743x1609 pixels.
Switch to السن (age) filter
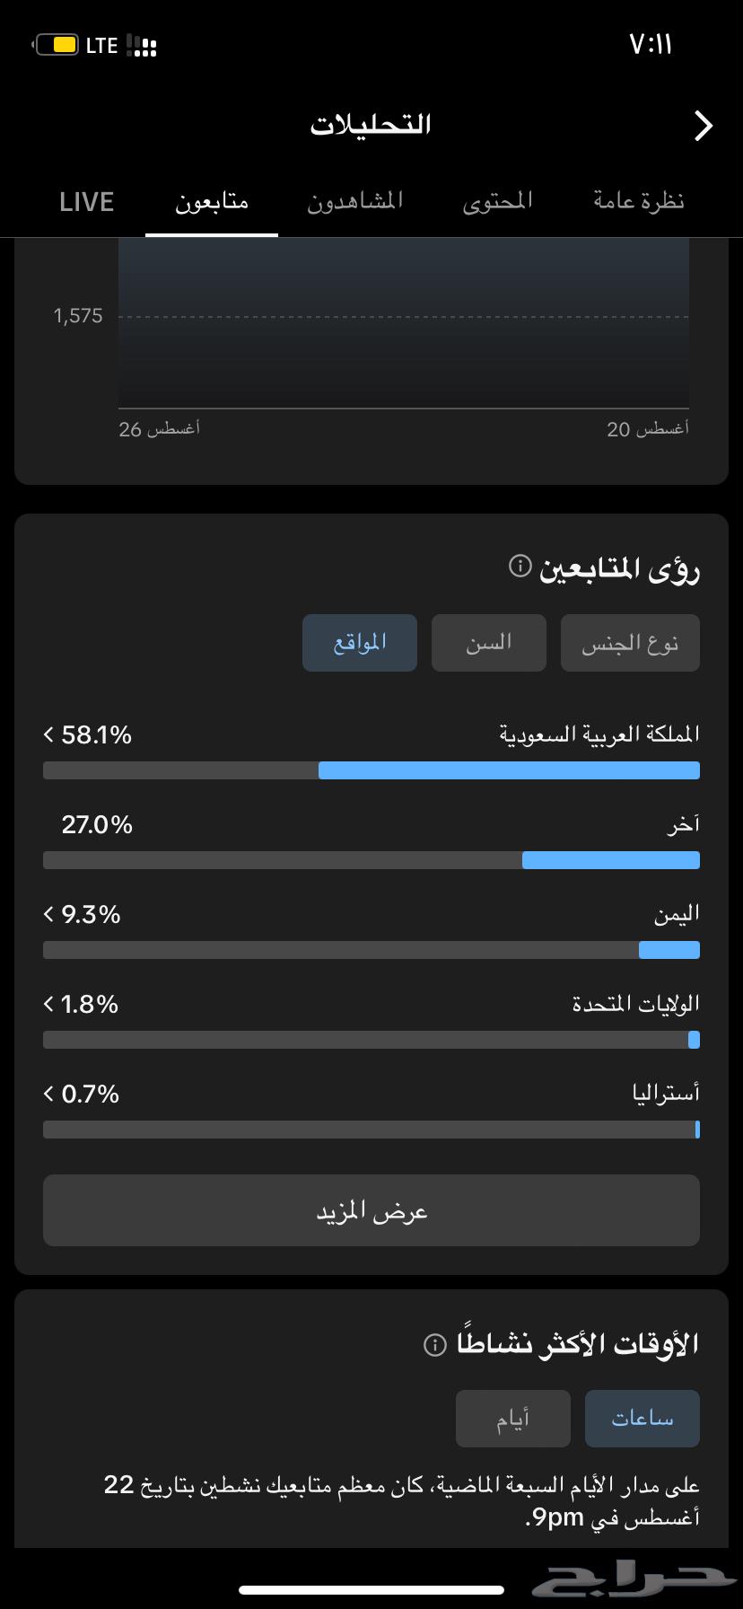[x=488, y=642]
